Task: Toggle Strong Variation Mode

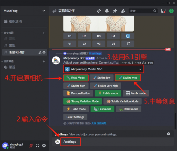Action: (x=83, y=101)
